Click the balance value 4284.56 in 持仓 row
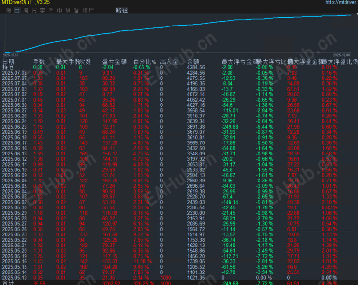 click(x=196, y=67)
